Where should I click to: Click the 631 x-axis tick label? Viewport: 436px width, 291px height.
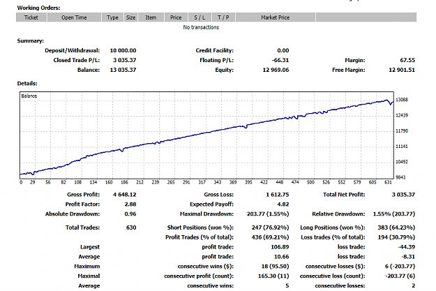[388, 182]
